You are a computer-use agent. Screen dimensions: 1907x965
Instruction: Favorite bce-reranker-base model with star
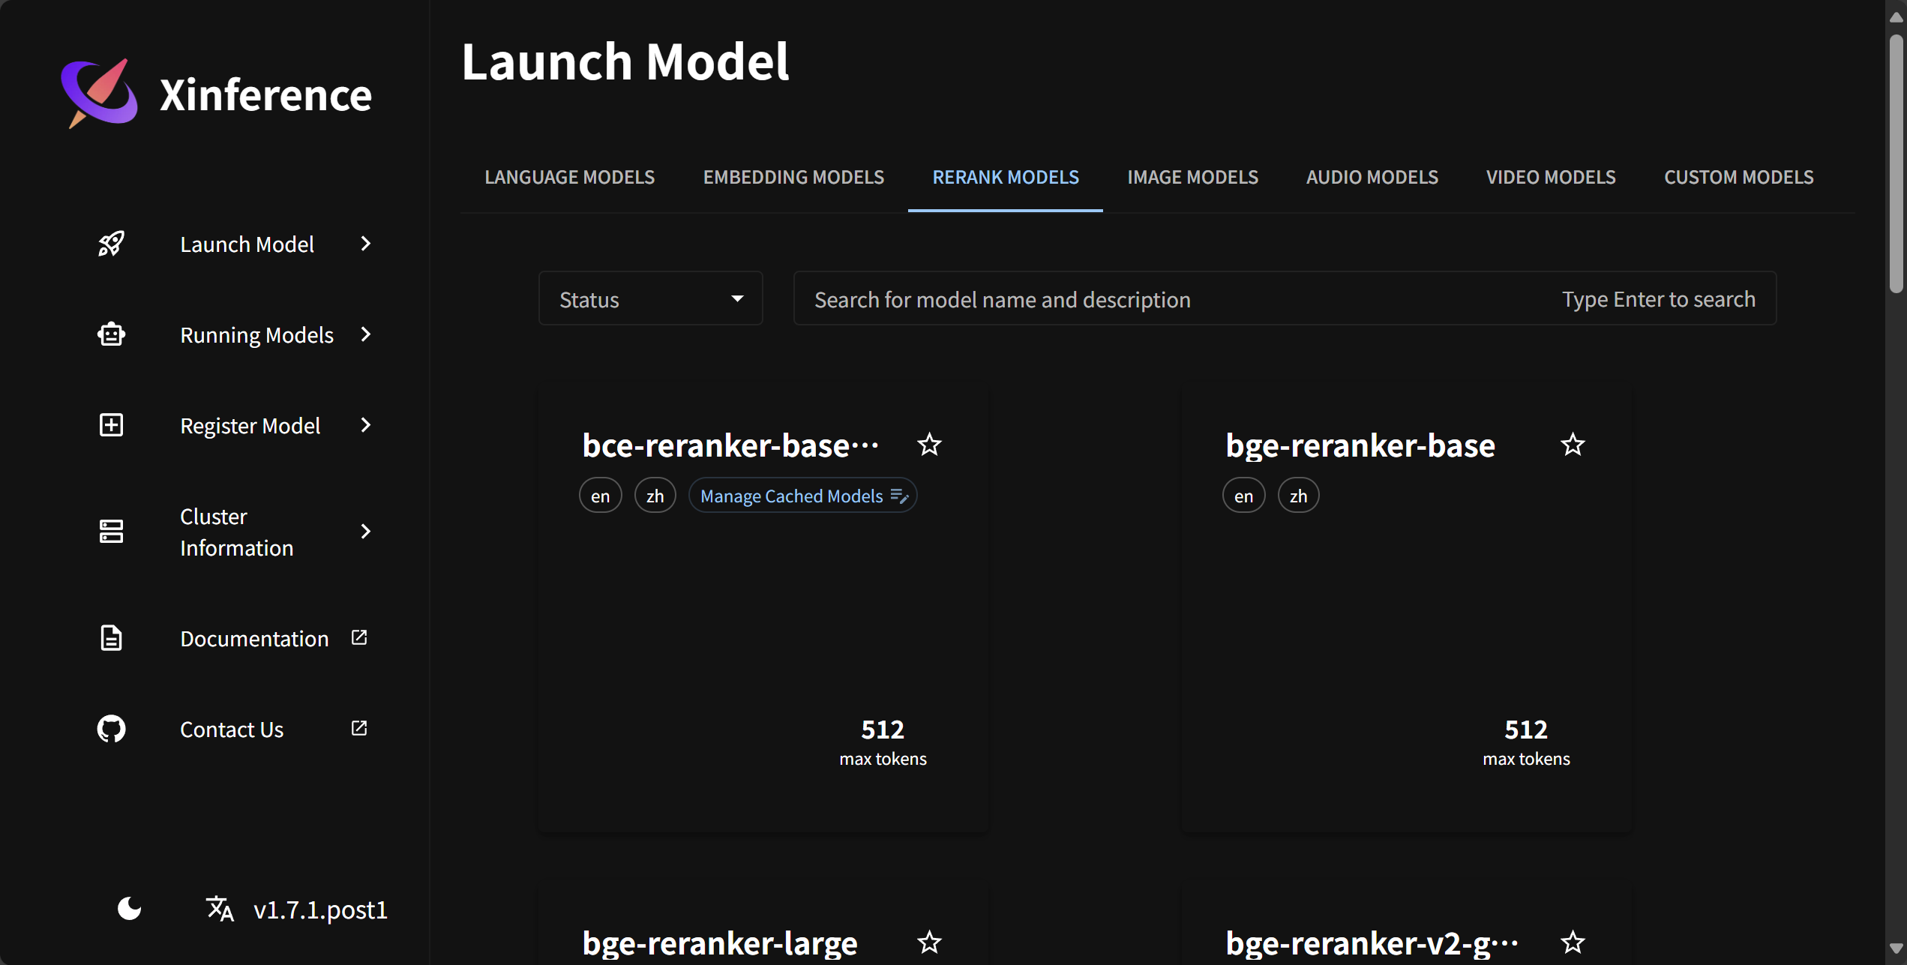929,445
